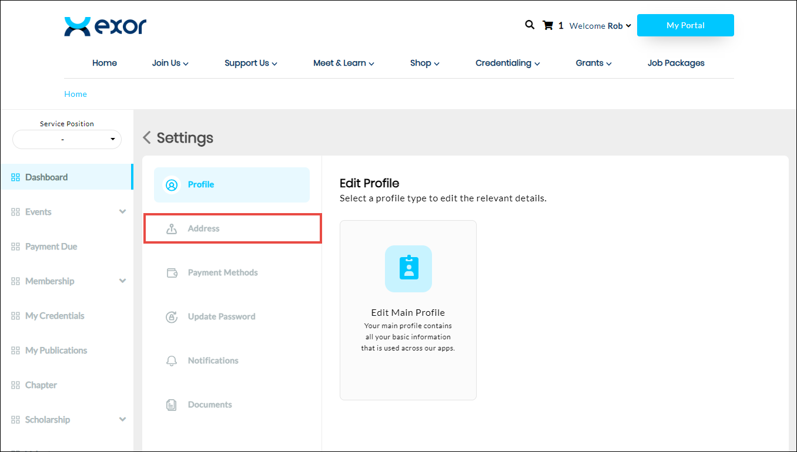Expand the Welcome Rob user menu

tap(600, 26)
